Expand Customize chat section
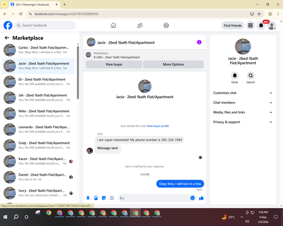The height and width of the screenshot is (226, 283). [x=243, y=93]
